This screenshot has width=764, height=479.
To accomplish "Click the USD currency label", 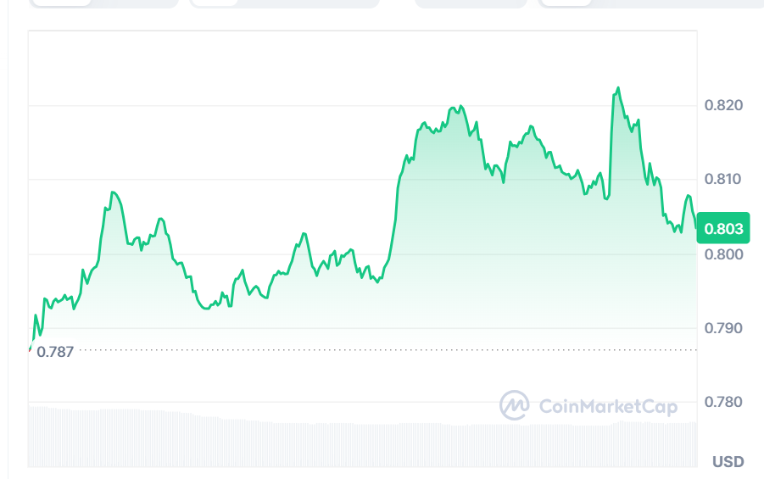I will click(x=728, y=462).
